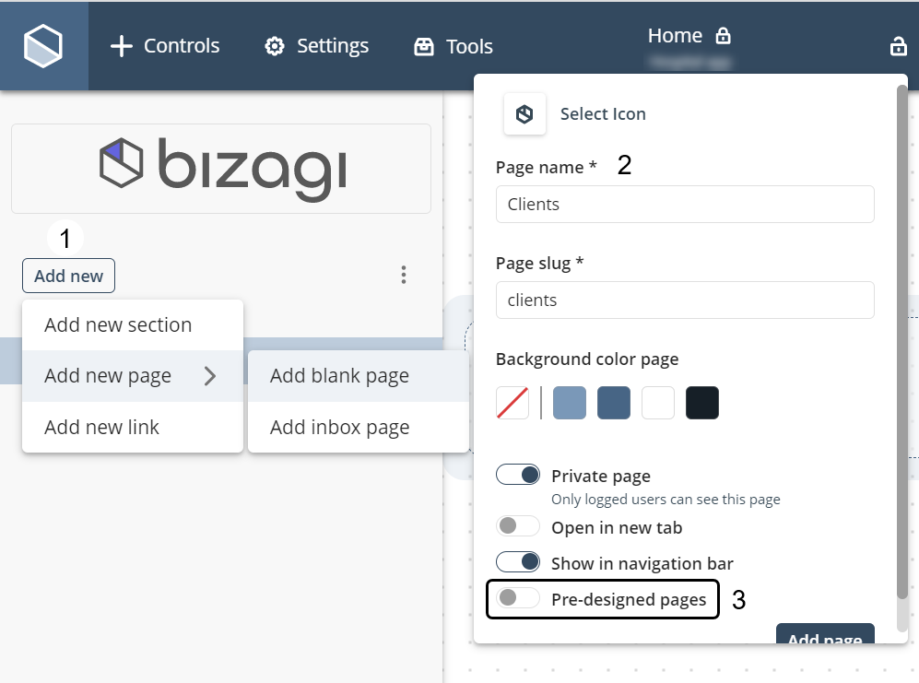
Task: Disable the Private page toggle
Action: pos(517,474)
